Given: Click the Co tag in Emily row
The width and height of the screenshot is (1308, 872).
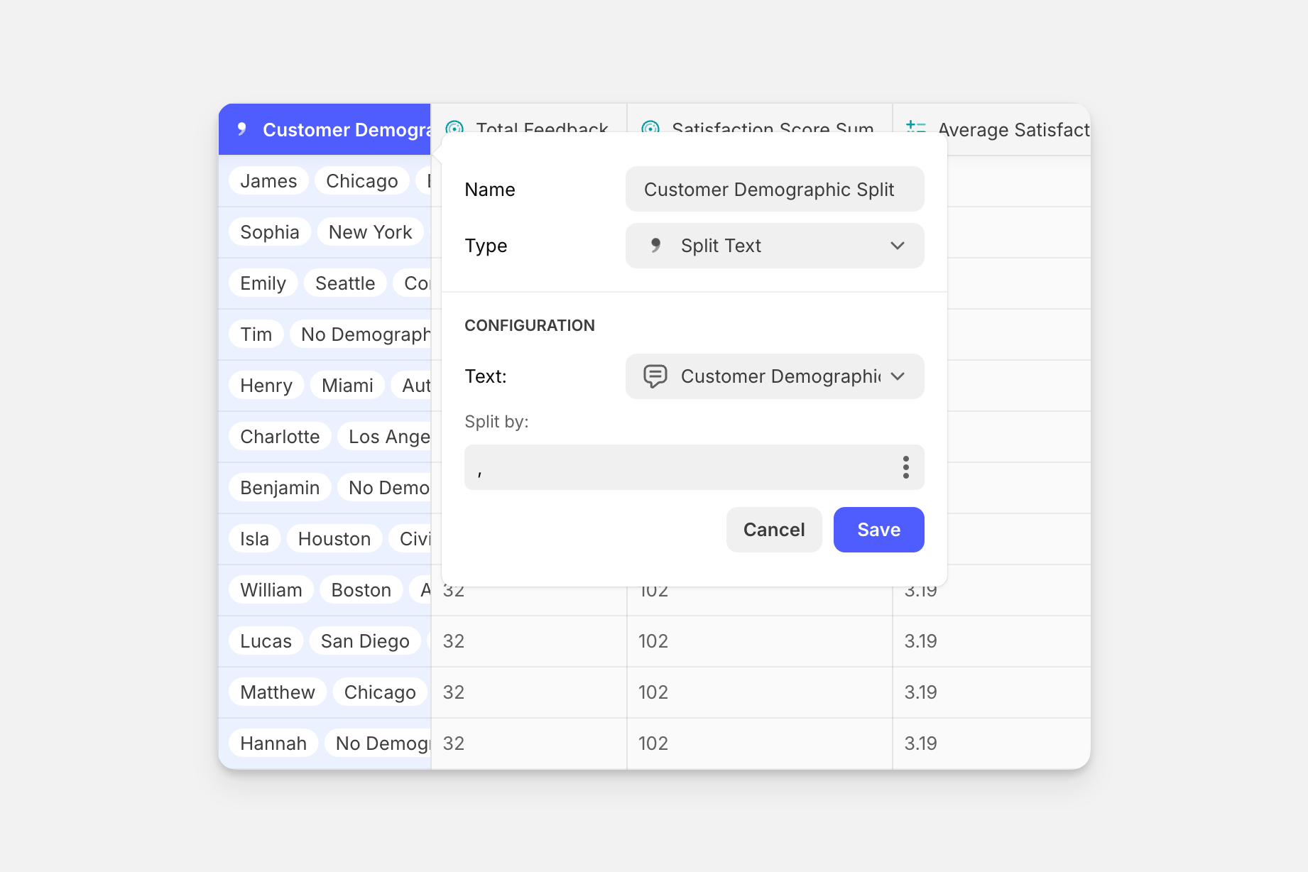Looking at the screenshot, I should point(412,283).
